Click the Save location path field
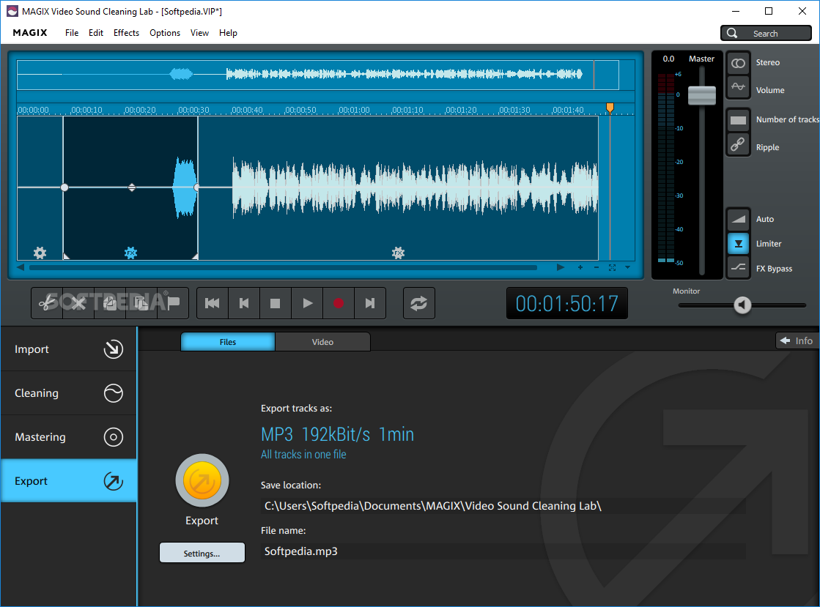This screenshot has height=607, width=820. [503, 506]
